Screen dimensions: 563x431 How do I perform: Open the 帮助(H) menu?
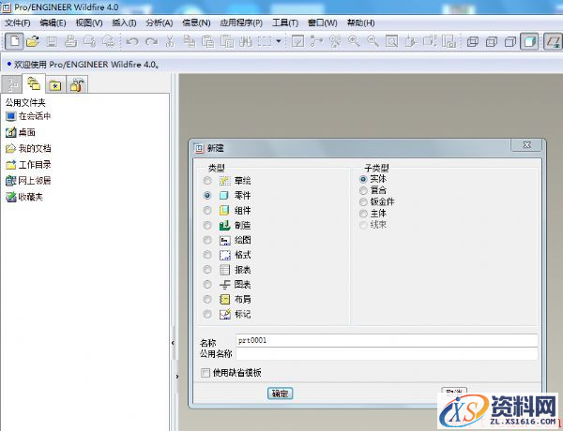coord(361,22)
